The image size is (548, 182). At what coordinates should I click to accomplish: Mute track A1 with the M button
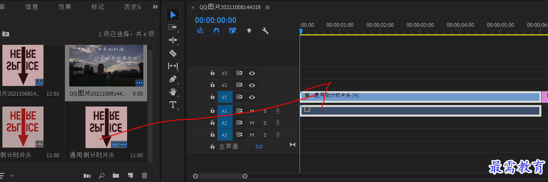pyautogui.click(x=252, y=111)
